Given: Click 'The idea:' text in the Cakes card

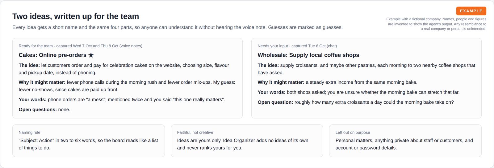Looking at the screenshot, I should coord(29,65).
